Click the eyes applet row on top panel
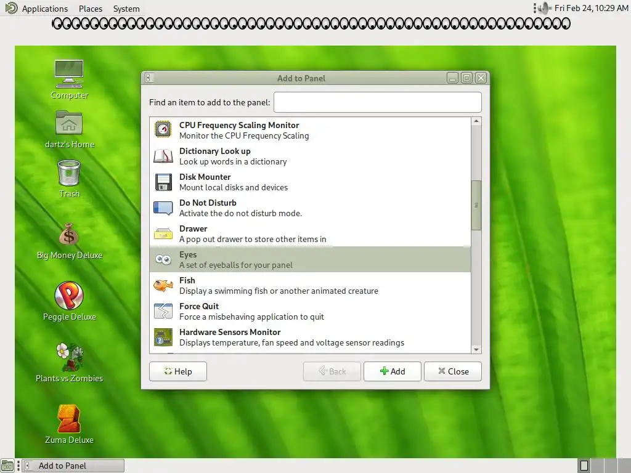The width and height of the screenshot is (631, 473). click(311, 24)
